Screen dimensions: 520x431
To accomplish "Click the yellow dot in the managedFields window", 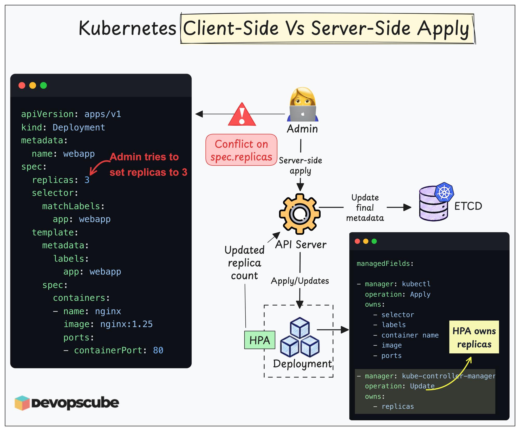I will pyautogui.click(x=366, y=241).
